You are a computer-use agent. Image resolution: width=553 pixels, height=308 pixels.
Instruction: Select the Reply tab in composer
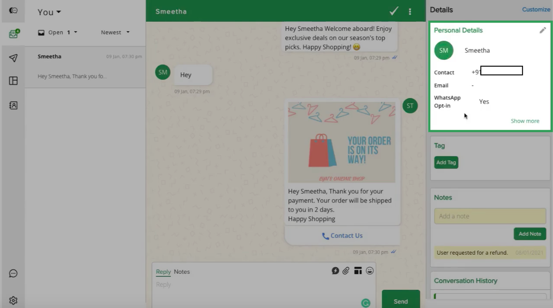pyautogui.click(x=163, y=272)
